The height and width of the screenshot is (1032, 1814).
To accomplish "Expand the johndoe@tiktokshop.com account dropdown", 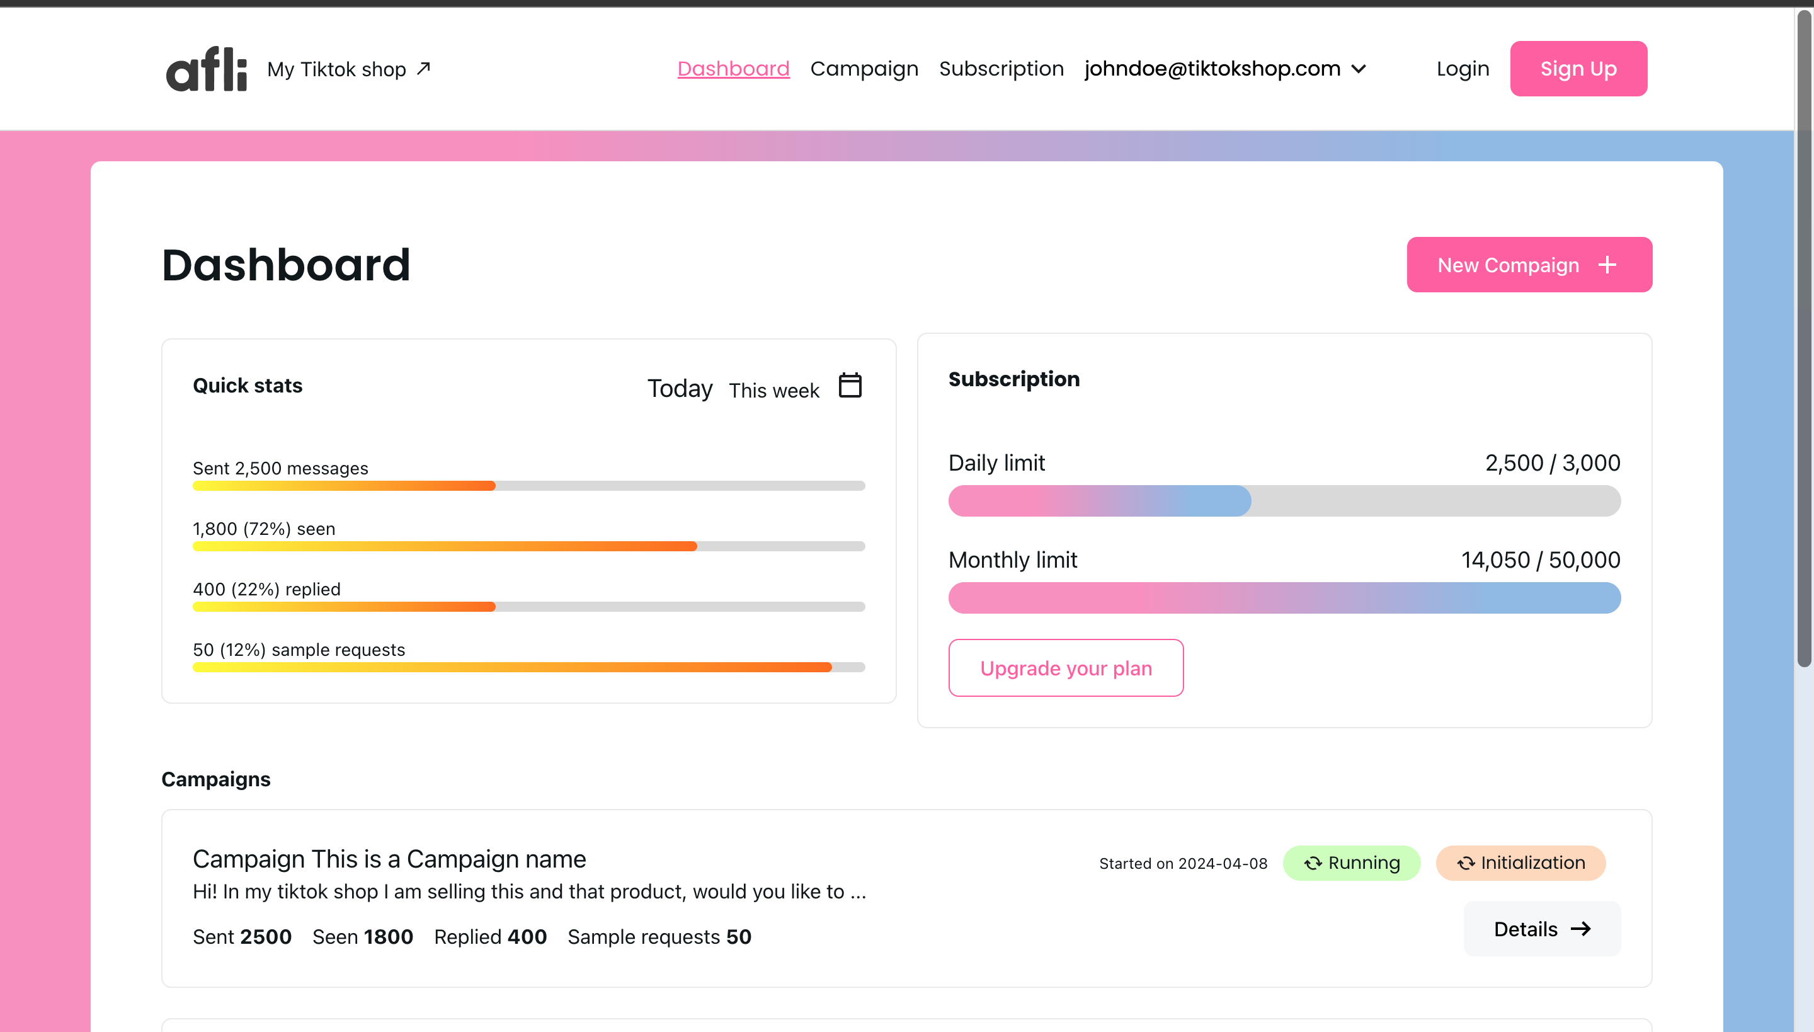I will pyautogui.click(x=1225, y=68).
